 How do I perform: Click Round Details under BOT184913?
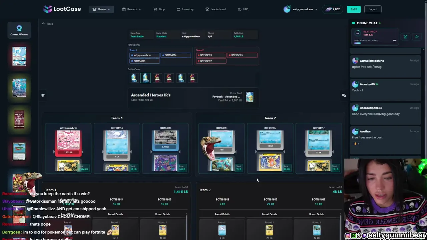pyautogui.click(x=222, y=214)
